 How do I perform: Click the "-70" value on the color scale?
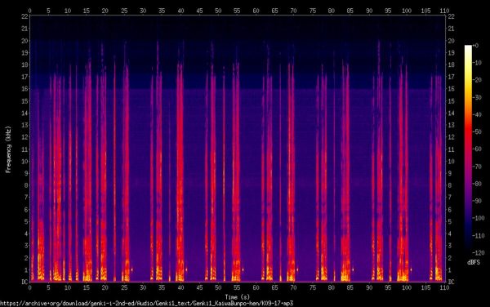pyautogui.click(x=478, y=167)
